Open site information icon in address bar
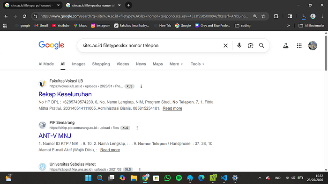Screen dimensions: 328x184 pyautogui.click(x=36, y=16)
